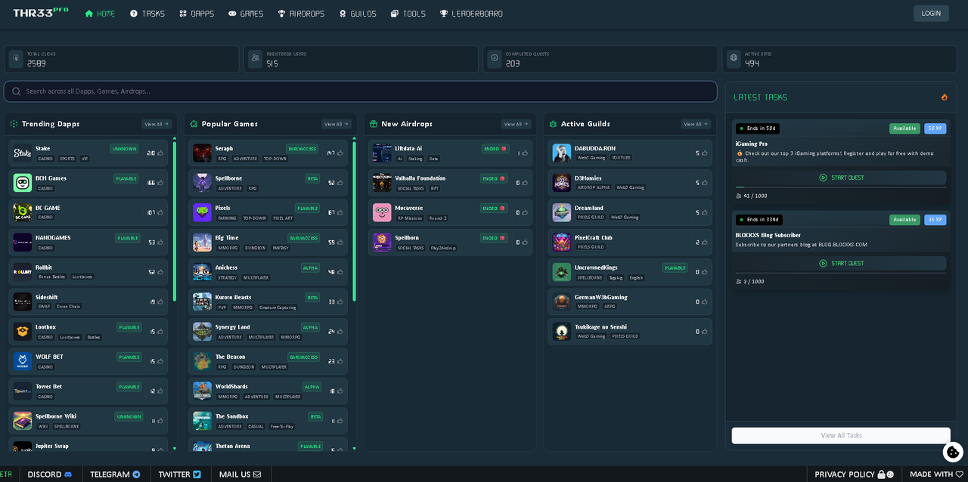View all New Airdrops

coord(516,124)
